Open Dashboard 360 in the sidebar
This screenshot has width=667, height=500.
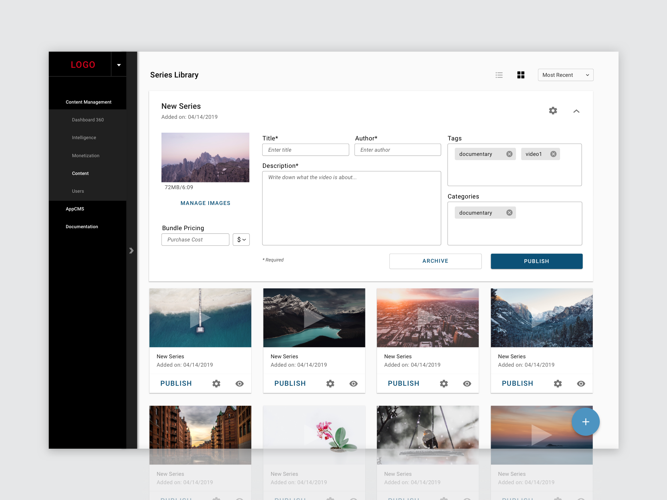(x=88, y=120)
